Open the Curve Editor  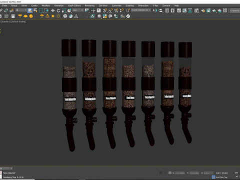(x=184, y=10)
